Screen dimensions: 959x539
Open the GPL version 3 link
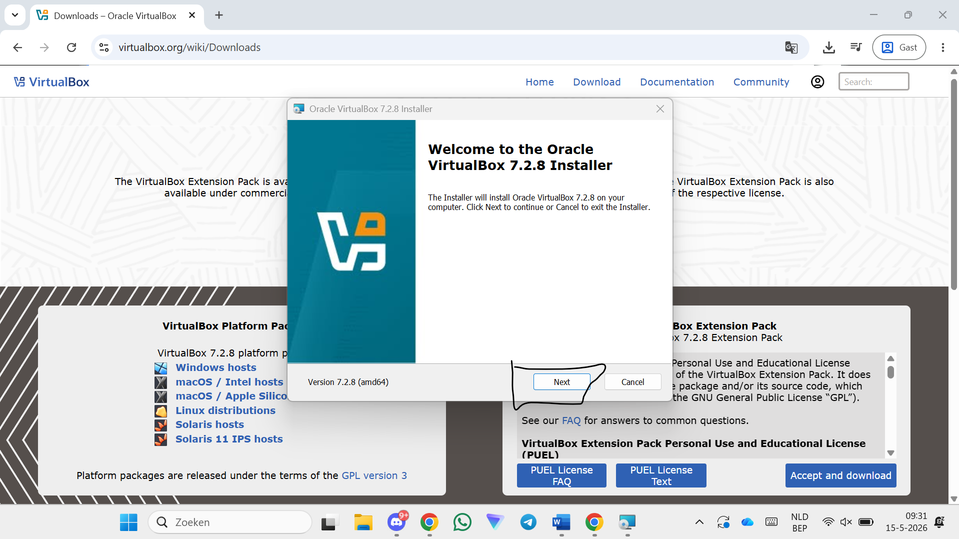pyautogui.click(x=374, y=475)
